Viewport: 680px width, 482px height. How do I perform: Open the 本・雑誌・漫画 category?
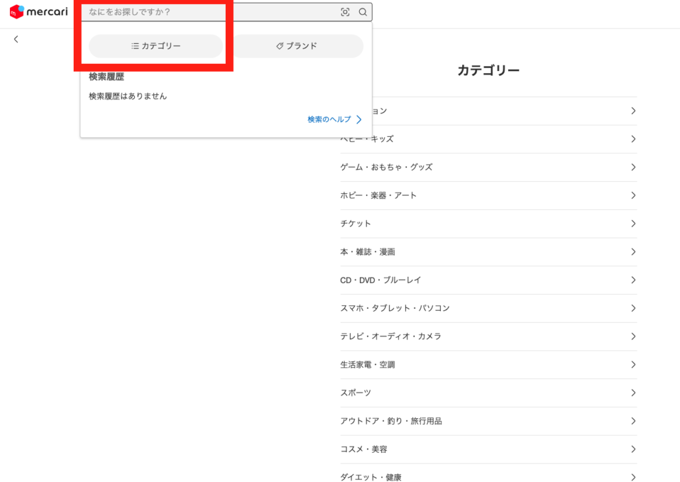[488, 252]
